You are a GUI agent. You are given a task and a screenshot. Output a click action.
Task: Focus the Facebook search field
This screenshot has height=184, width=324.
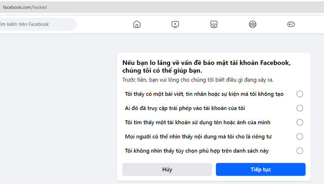(x=38, y=24)
